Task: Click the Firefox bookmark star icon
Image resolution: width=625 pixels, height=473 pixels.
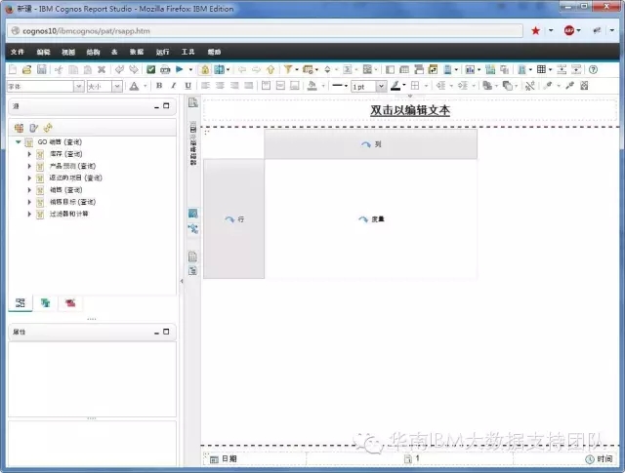Action: [x=536, y=30]
